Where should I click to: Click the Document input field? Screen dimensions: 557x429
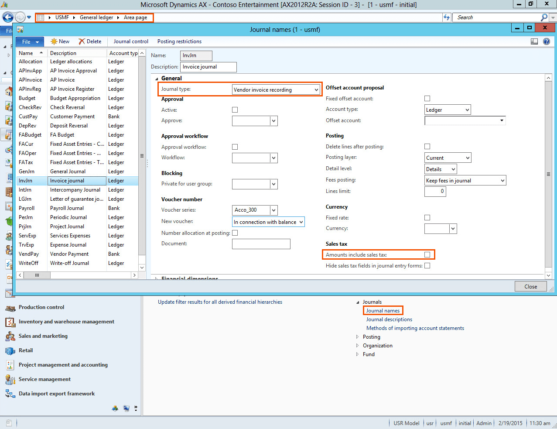(261, 244)
